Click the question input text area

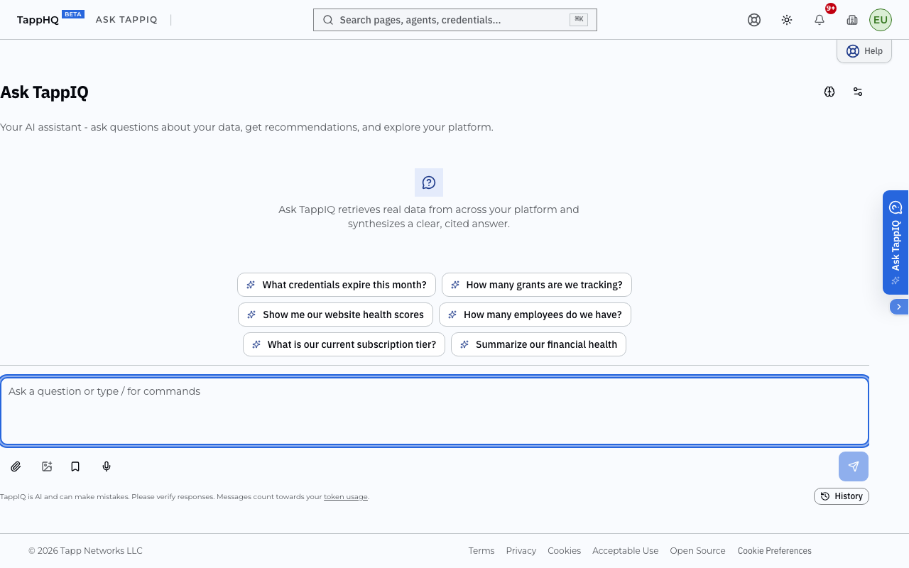435,411
